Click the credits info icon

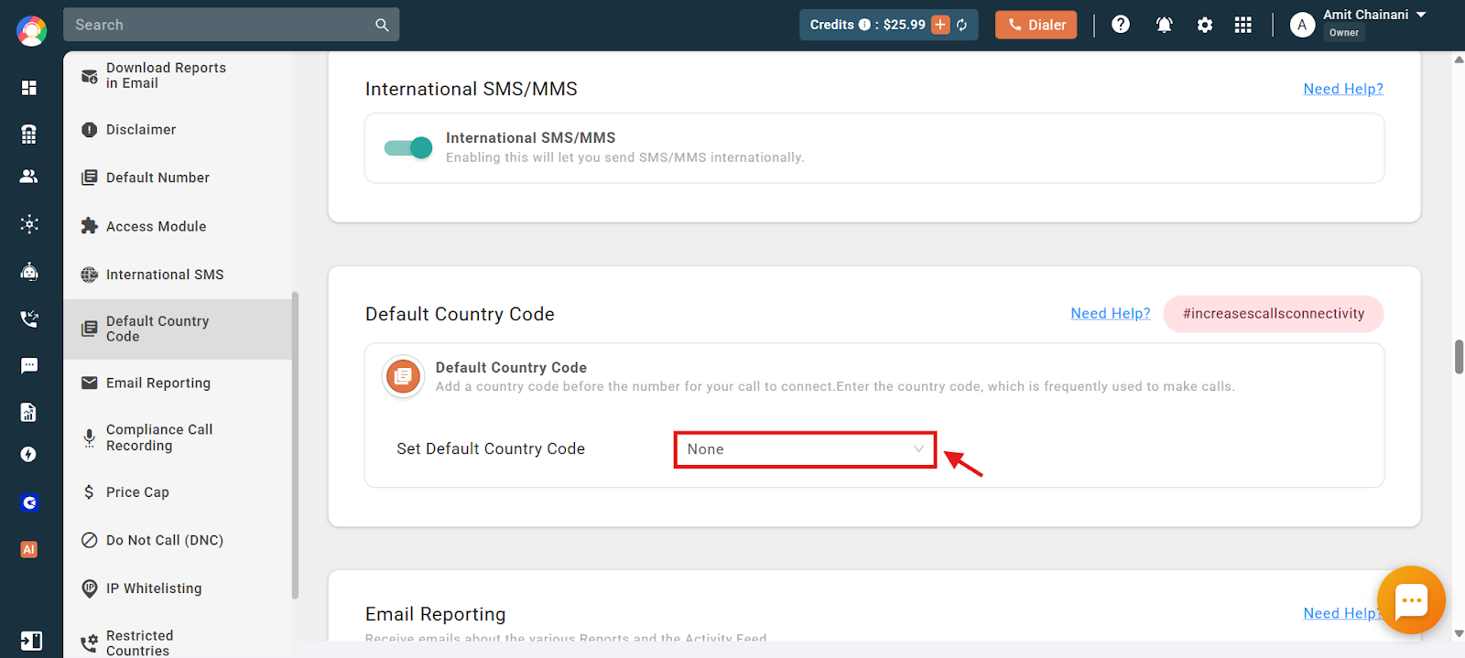pyautogui.click(x=864, y=25)
